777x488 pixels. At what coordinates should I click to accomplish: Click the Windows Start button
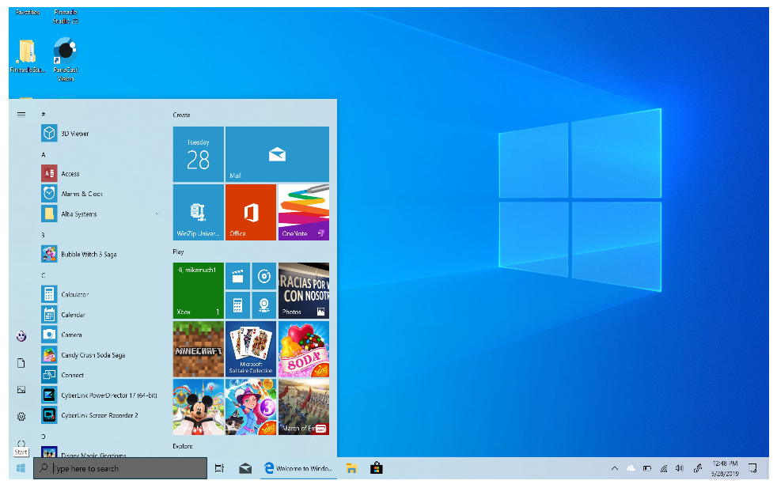coord(21,468)
